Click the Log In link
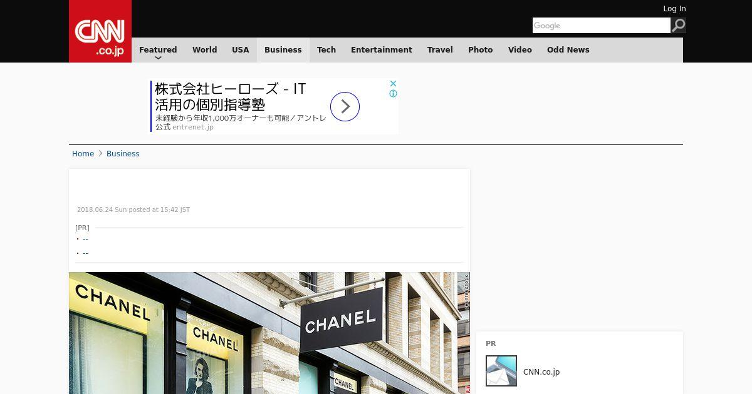752x394 pixels. point(674,9)
